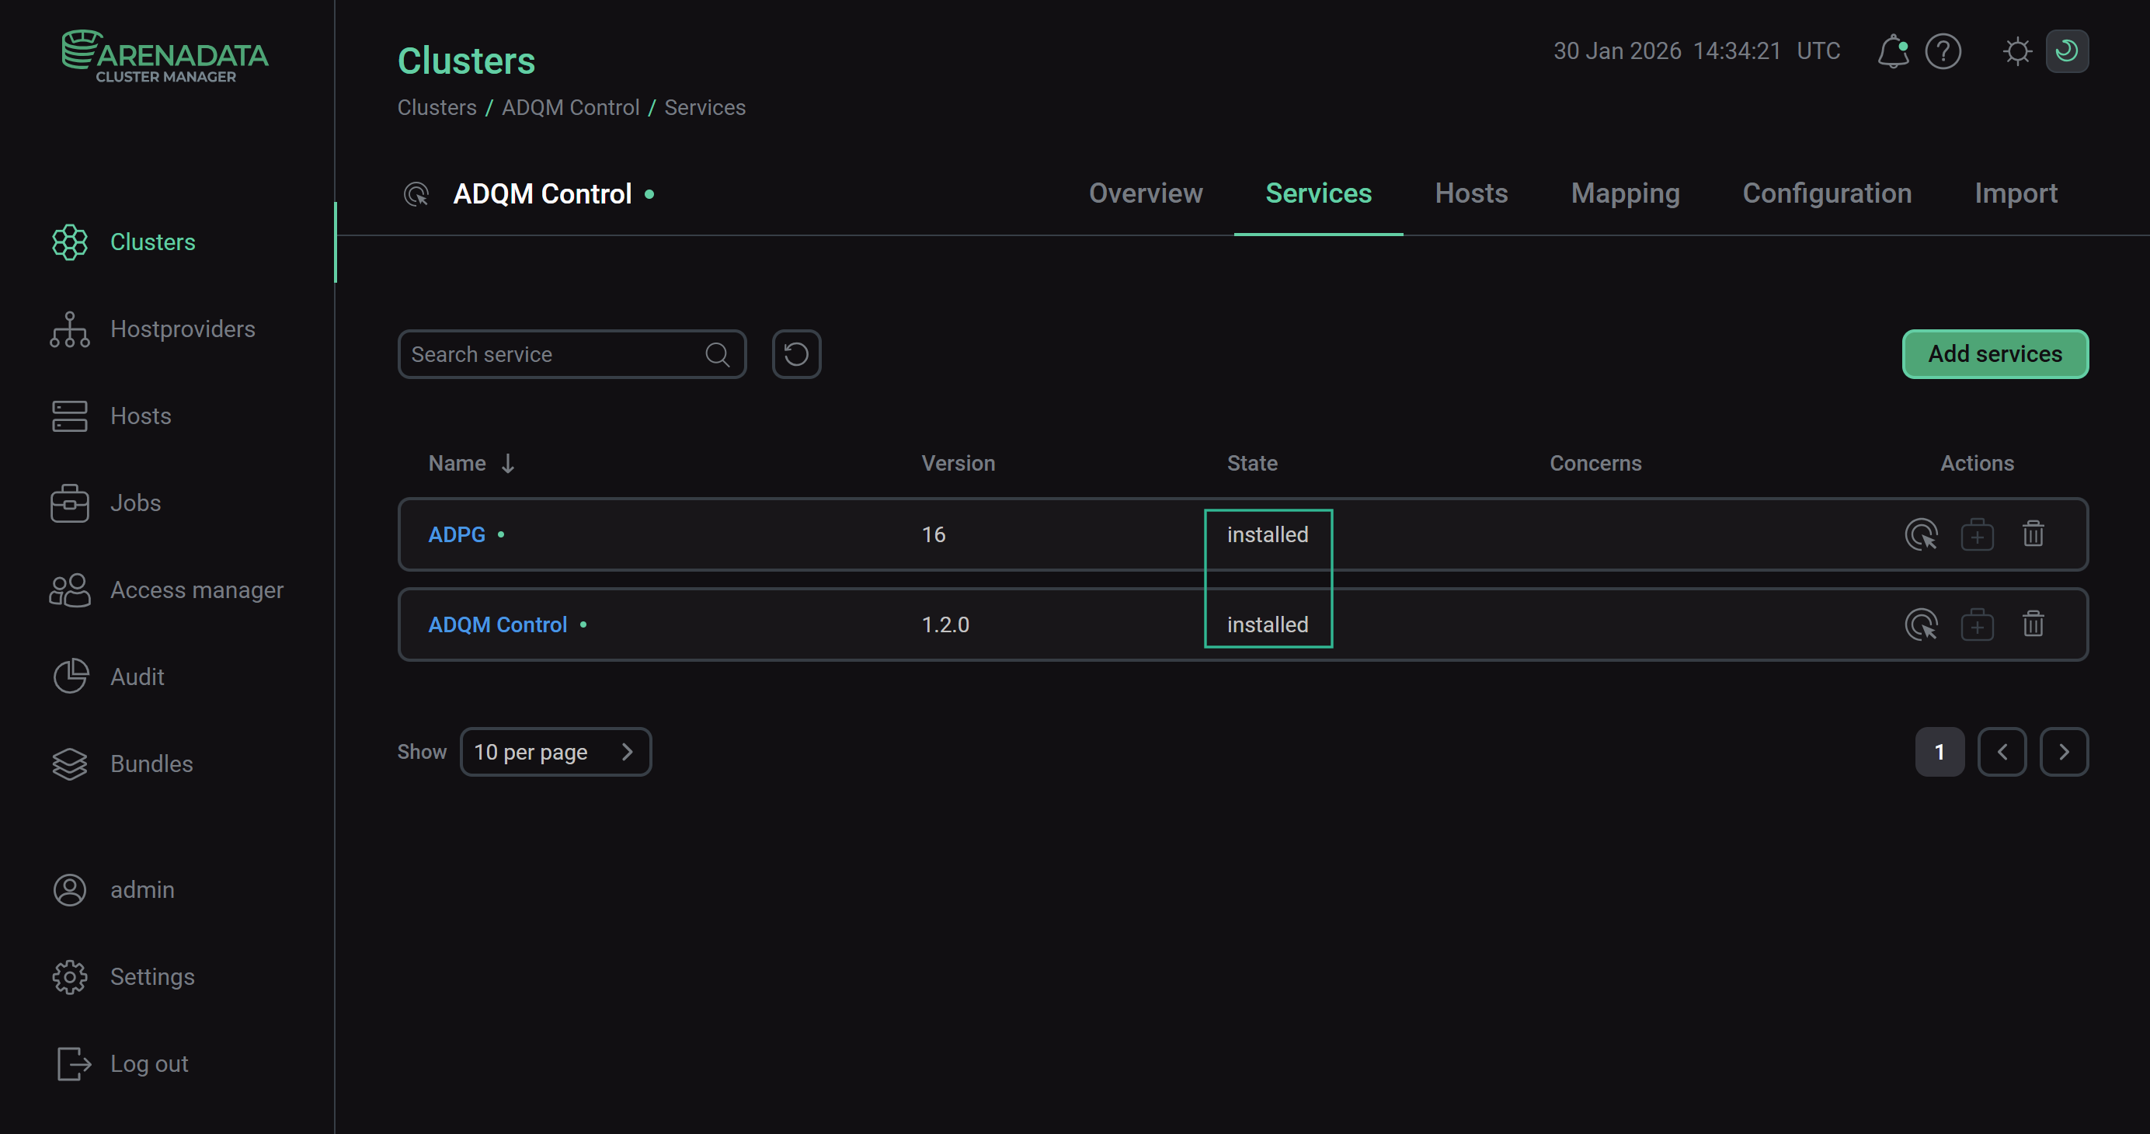Open the Configuration tab

point(1827,193)
